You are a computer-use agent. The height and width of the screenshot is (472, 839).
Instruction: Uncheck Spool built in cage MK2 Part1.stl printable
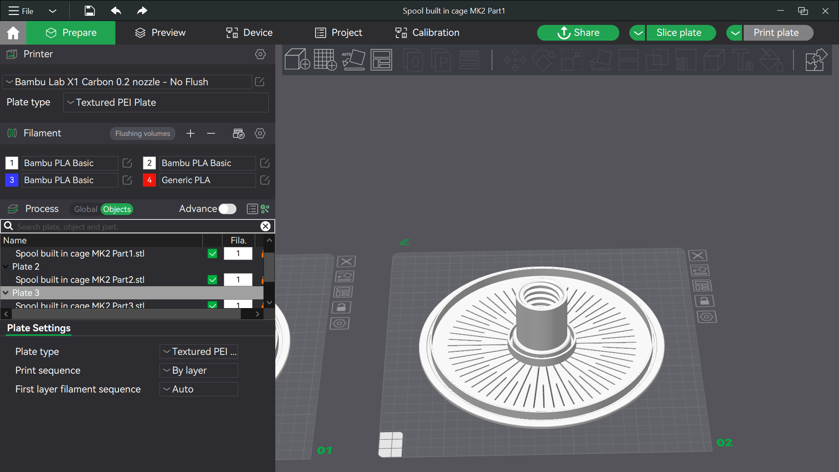point(212,253)
